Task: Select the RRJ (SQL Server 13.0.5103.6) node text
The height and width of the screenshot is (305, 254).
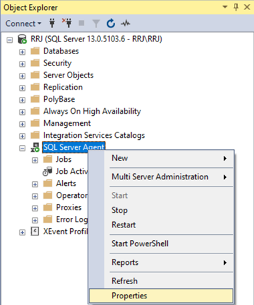Action: click(x=96, y=39)
